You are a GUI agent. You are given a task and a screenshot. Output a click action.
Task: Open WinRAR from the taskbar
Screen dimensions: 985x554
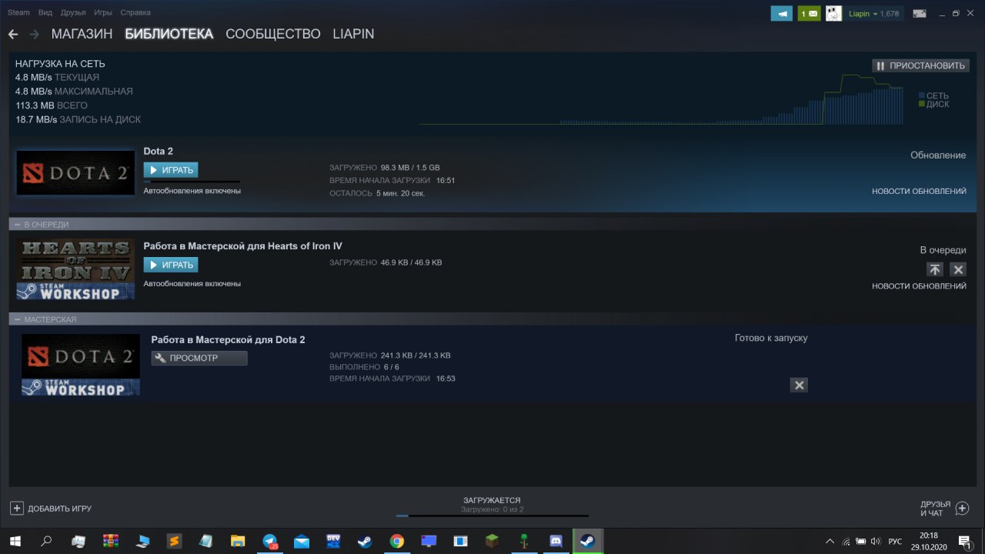click(x=110, y=541)
